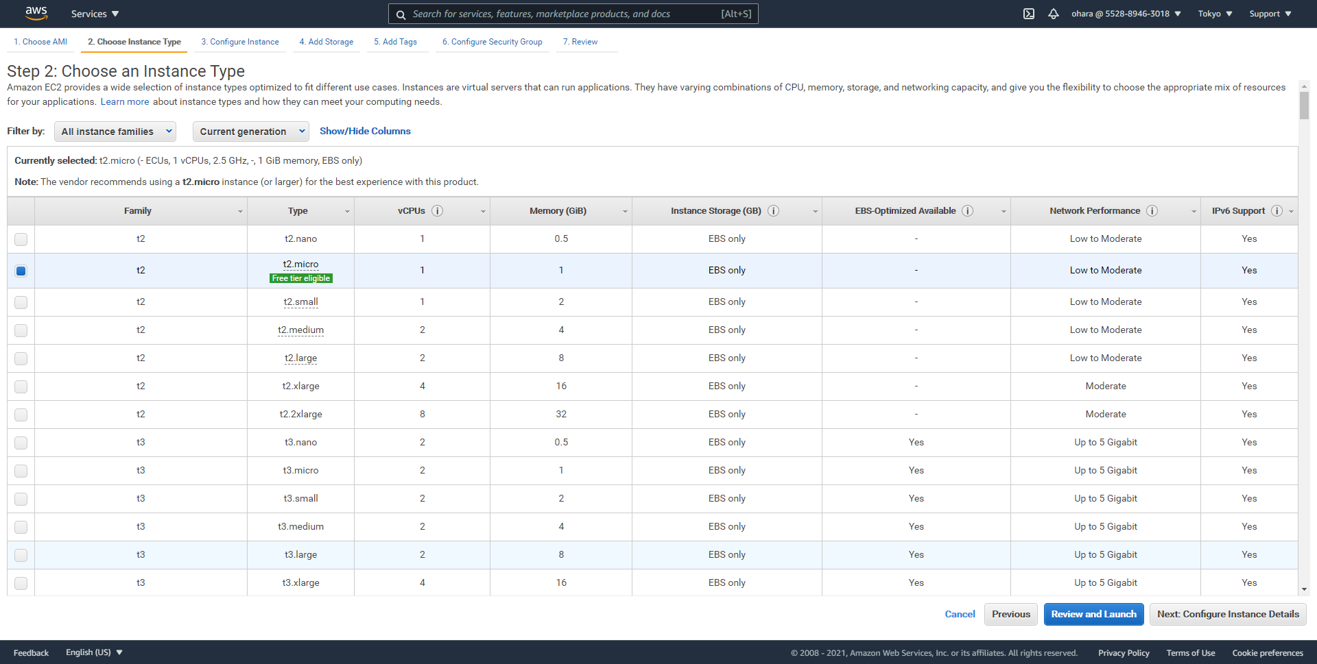The image size is (1317, 664).
Task: Select the t2.large instance checkbox
Action: tap(21, 358)
